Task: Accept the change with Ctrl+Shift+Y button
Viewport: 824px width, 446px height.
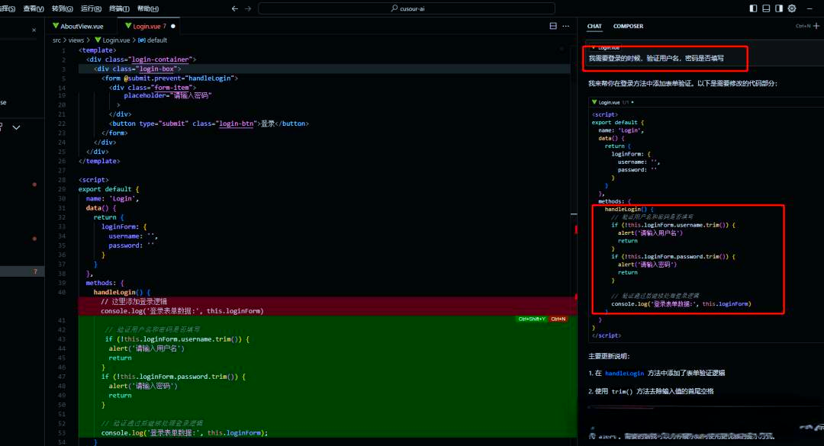Action: [x=532, y=319]
